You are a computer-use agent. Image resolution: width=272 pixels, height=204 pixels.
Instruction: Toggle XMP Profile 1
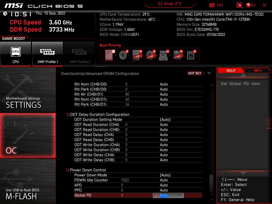click(48, 54)
